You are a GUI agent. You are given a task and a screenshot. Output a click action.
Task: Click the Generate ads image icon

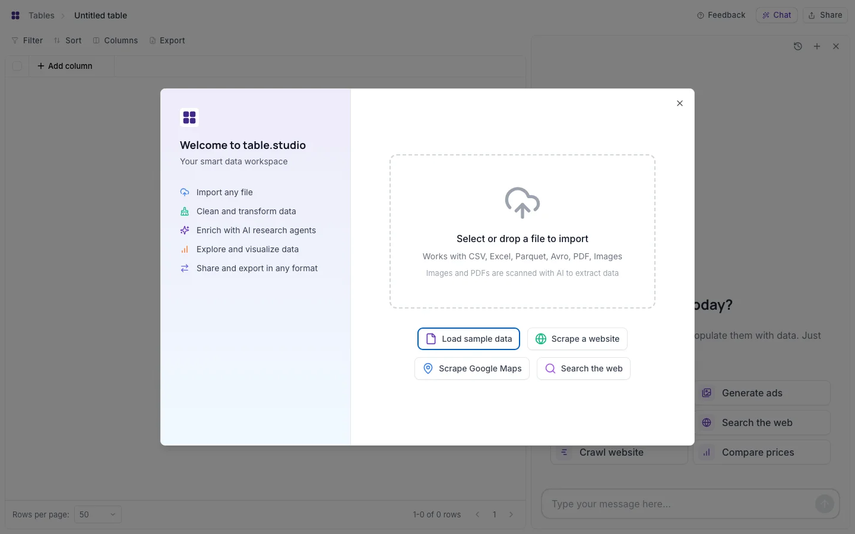click(x=707, y=393)
